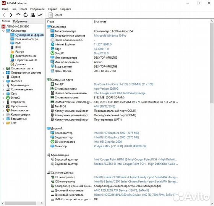Expand the Хранение данных tree node
Image resolution: width=214 pixels, height=206 pixels.
[x=3, y=90]
